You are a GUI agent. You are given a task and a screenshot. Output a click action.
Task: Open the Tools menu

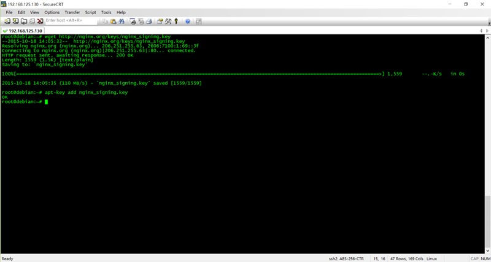click(106, 12)
